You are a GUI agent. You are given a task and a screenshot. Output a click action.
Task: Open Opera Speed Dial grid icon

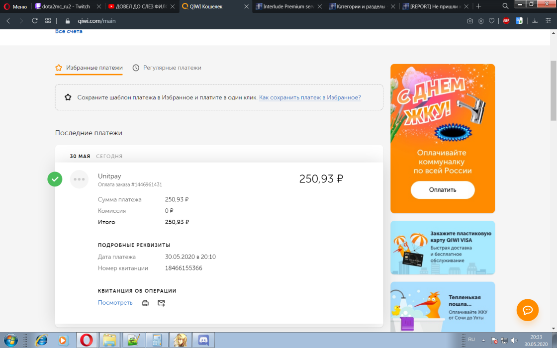(x=48, y=21)
